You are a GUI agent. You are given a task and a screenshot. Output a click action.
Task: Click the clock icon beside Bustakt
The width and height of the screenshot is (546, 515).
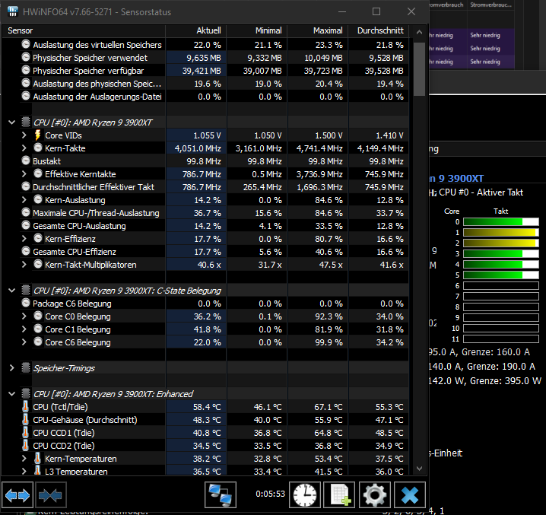tap(26, 161)
